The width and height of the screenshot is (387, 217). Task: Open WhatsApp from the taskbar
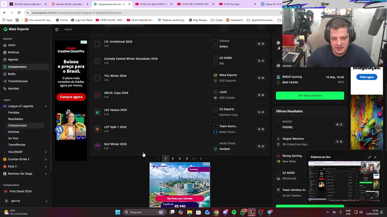click(x=243, y=212)
